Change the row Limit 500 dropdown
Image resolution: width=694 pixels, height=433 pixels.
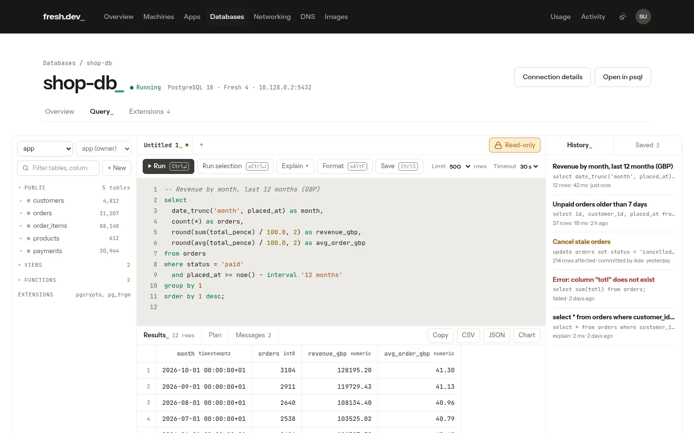pos(460,166)
